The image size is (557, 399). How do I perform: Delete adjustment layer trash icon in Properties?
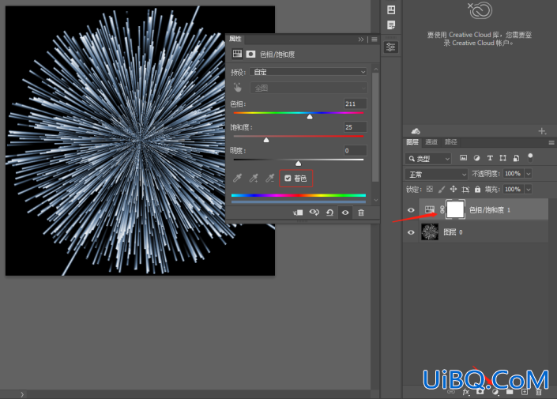pos(361,213)
